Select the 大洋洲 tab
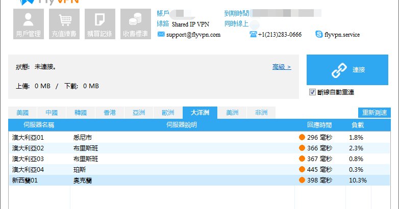Viewport: 399px width, 209px height. pos(200,113)
